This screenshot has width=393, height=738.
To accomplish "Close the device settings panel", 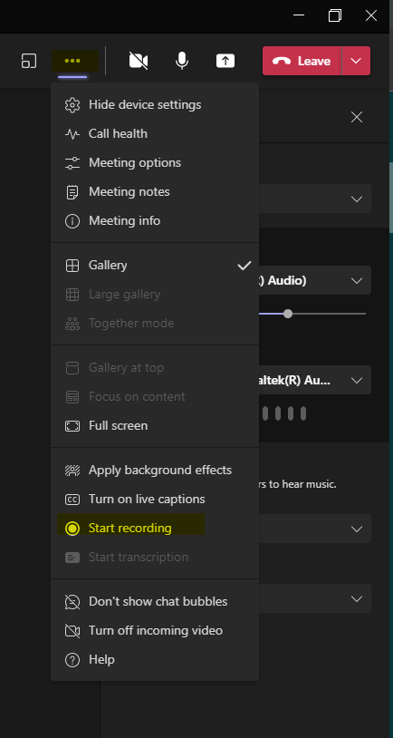I will click(357, 117).
